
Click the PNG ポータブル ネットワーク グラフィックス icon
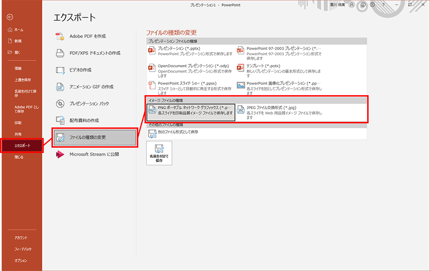coord(152,110)
